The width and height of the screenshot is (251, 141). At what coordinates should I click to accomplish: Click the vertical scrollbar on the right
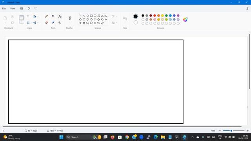pos(249,61)
